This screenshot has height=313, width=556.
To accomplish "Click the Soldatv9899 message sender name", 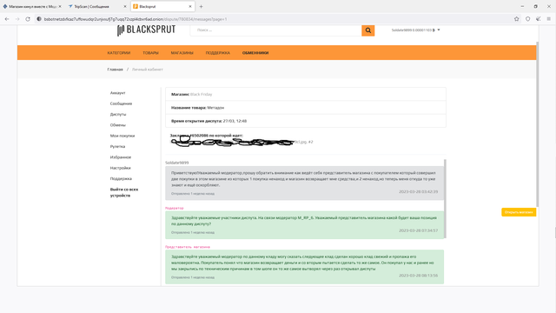I will (177, 163).
